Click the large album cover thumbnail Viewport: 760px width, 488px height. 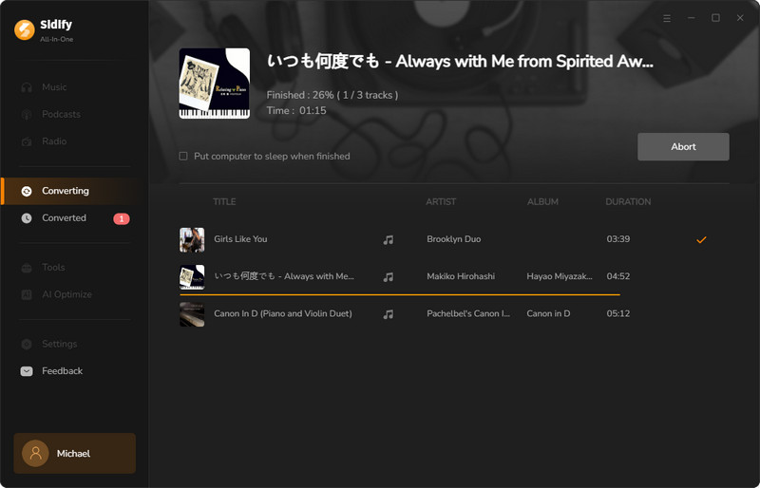(x=215, y=84)
